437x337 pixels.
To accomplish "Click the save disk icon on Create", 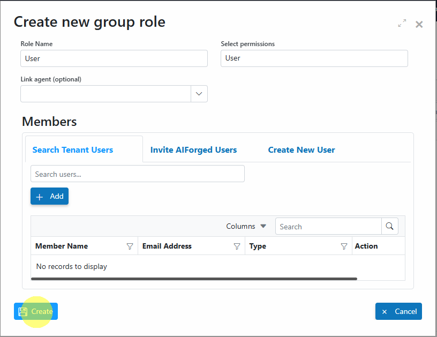I will tap(23, 312).
